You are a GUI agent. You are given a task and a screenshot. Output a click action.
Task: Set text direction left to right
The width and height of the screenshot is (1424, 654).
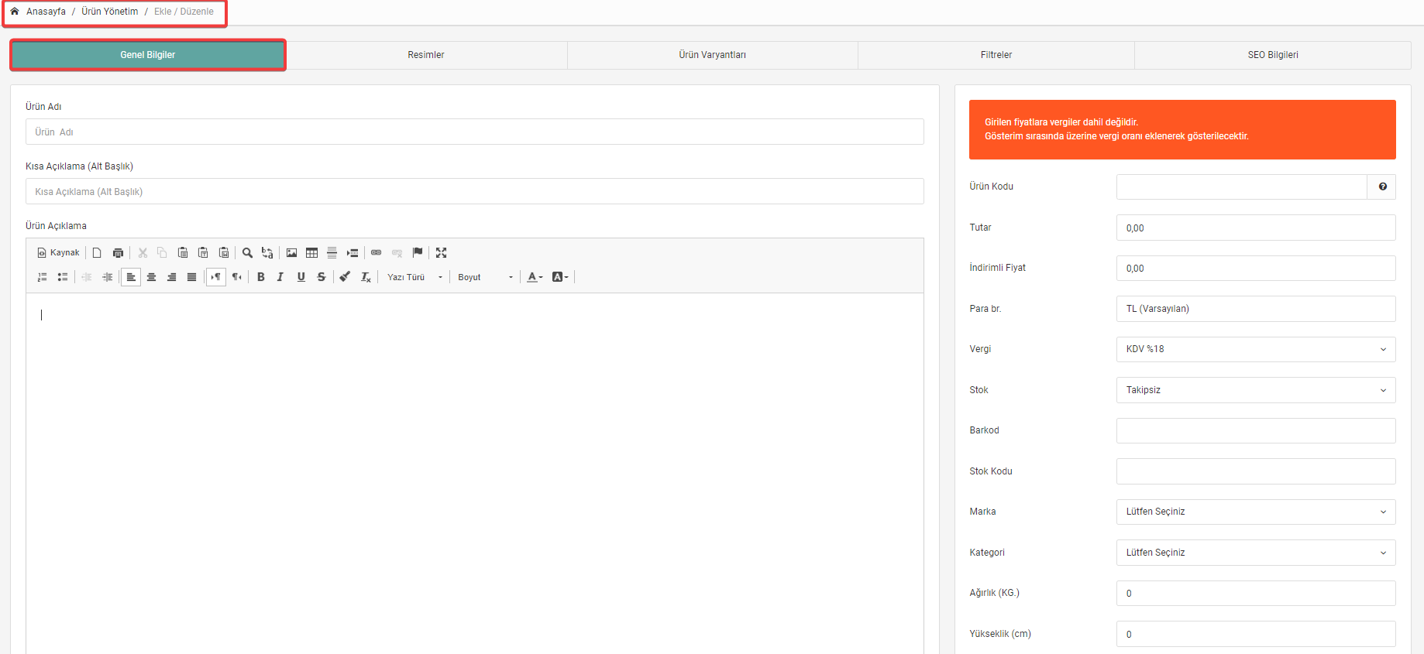(x=216, y=277)
